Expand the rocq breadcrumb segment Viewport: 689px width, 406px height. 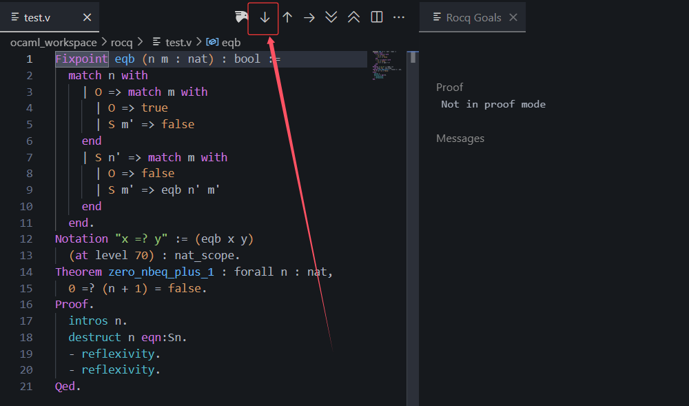[123, 42]
